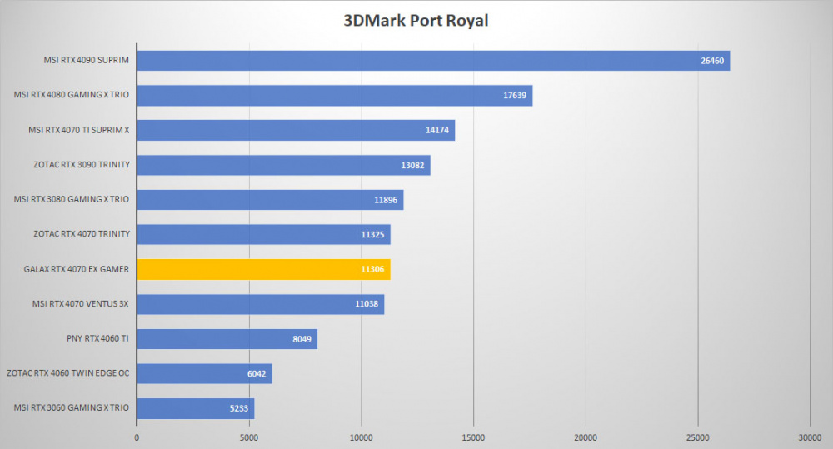The width and height of the screenshot is (833, 449).
Task: Click the 20000 axis tick label
Action: tap(586, 438)
